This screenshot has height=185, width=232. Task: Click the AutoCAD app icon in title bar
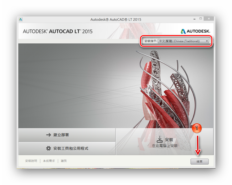coord(21,19)
